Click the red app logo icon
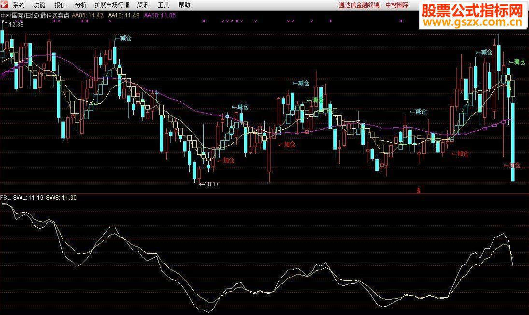529x315 pixels. tap(4, 4)
